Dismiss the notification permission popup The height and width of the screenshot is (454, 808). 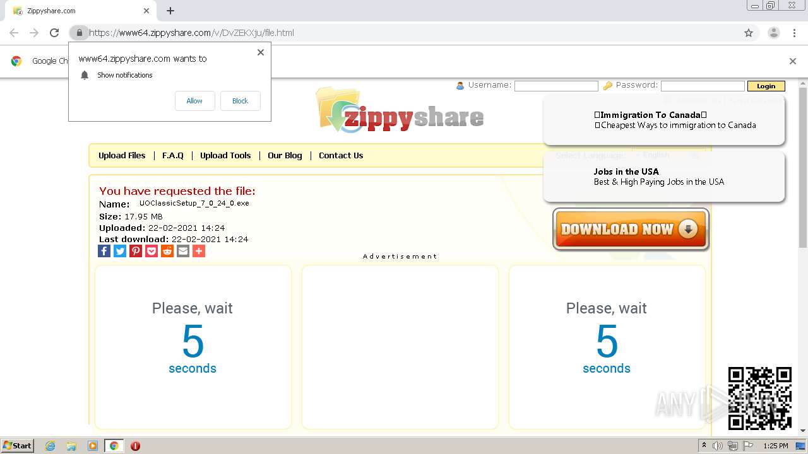(x=261, y=52)
